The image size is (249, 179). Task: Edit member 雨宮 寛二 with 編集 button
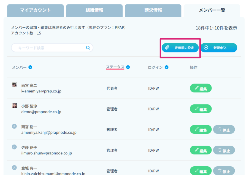tap(201, 88)
